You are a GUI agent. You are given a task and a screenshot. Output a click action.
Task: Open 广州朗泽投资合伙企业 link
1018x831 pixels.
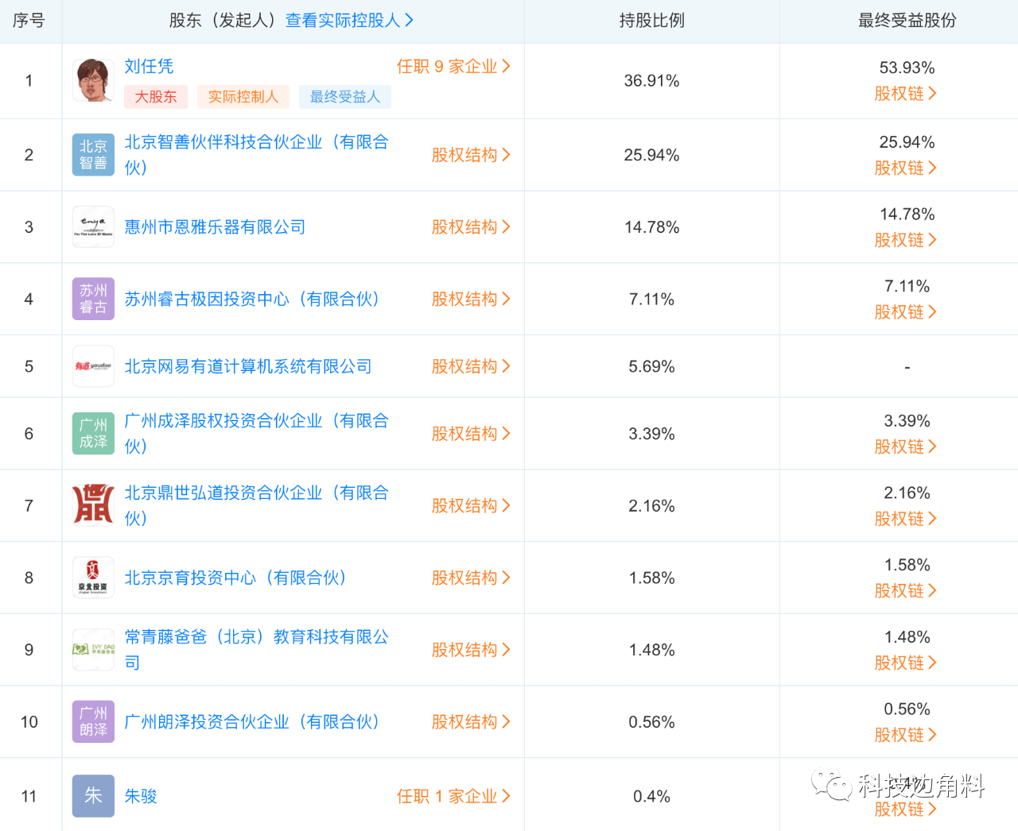tap(252, 721)
